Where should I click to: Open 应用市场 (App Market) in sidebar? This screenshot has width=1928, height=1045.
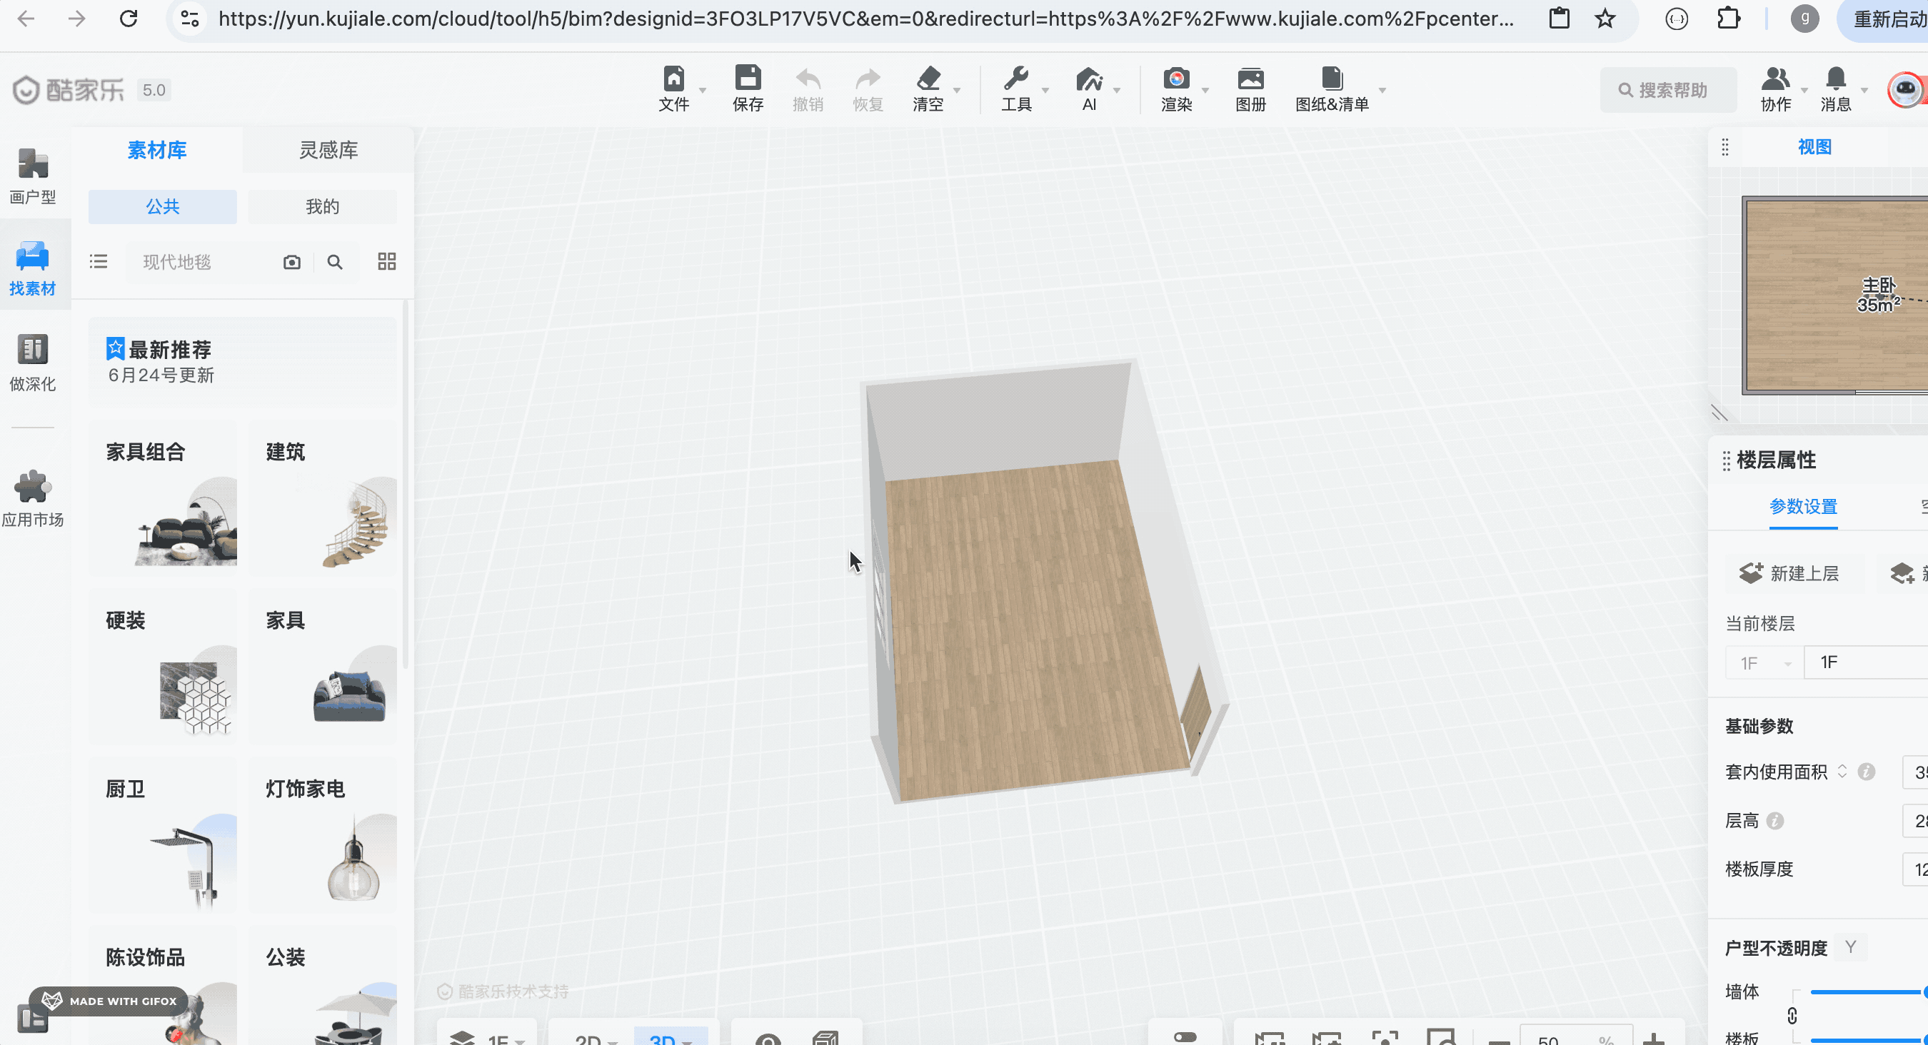click(x=33, y=498)
